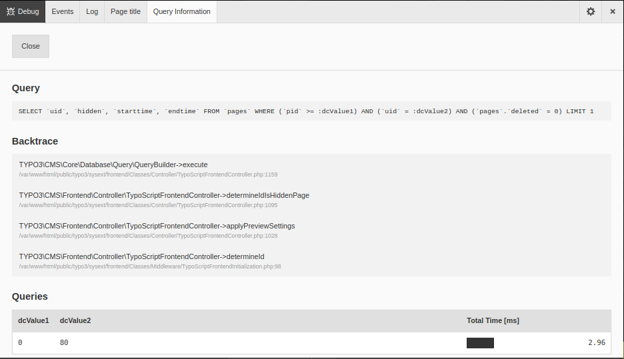Image resolution: width=624 pixels, height=359 pixels.
Task: Open the Log tab
Action: (92, 11)
